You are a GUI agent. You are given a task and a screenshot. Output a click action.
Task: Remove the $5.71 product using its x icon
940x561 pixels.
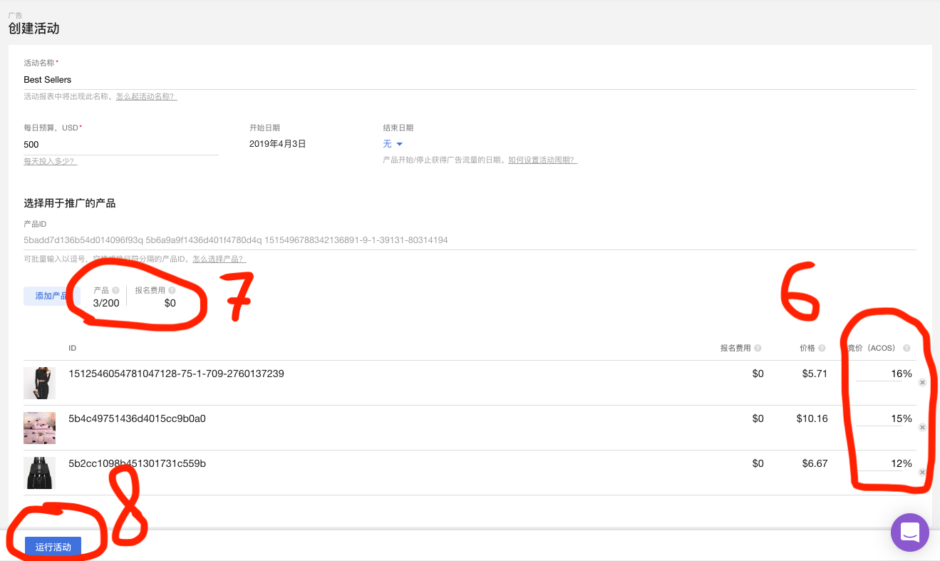coord(922,381)
